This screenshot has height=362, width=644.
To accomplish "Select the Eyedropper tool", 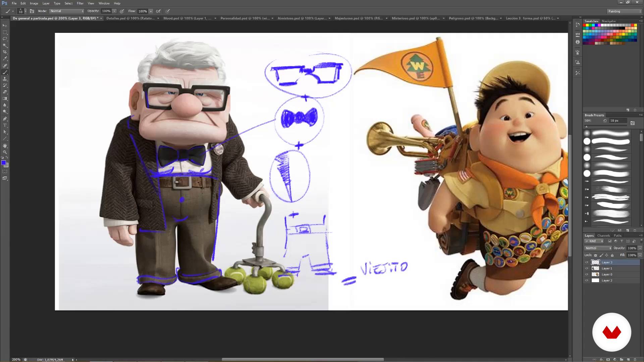I will pos(5,59).
